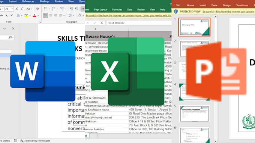Click Excel formula bar showing 0311 5050327
Screen dimensions: 255x143
[x=139, y=23]
